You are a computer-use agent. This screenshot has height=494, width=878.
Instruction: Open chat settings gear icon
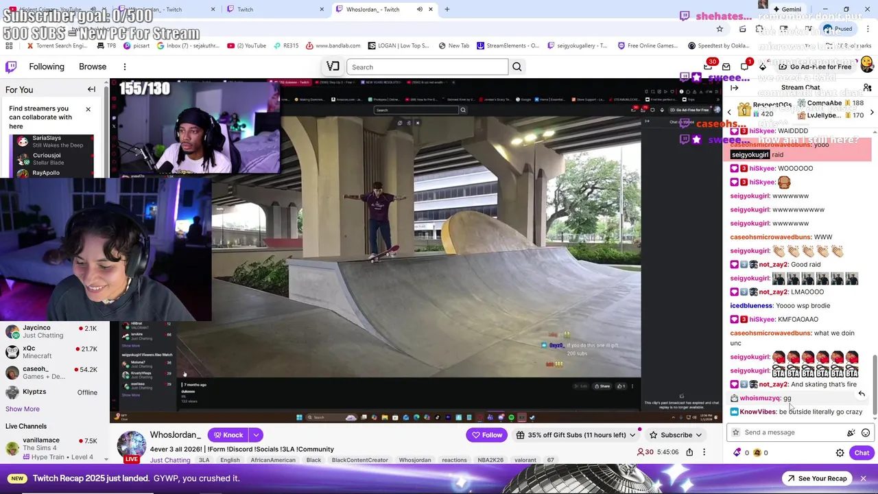pyautogui.click(x=840, y=453)
